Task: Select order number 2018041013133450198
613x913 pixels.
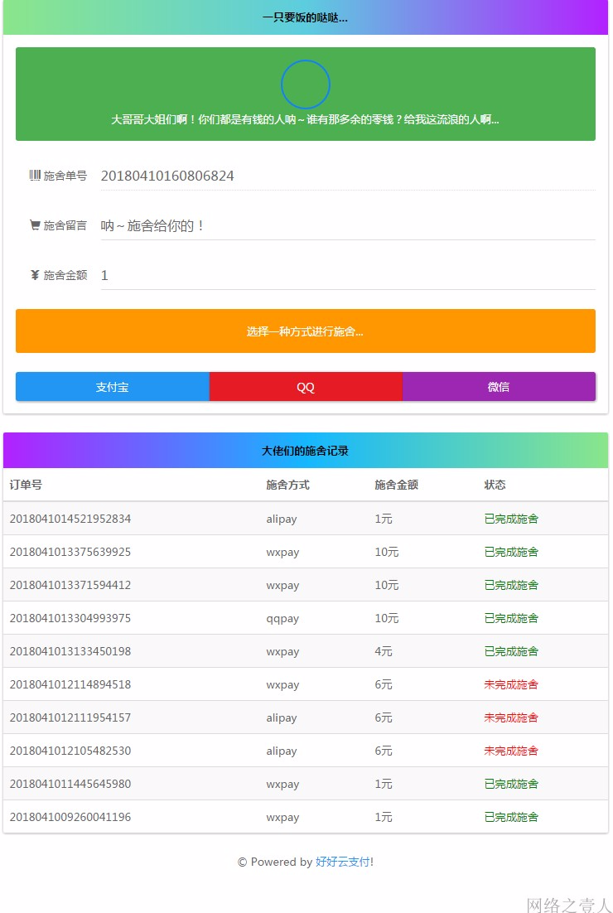Action: (70, 651)
